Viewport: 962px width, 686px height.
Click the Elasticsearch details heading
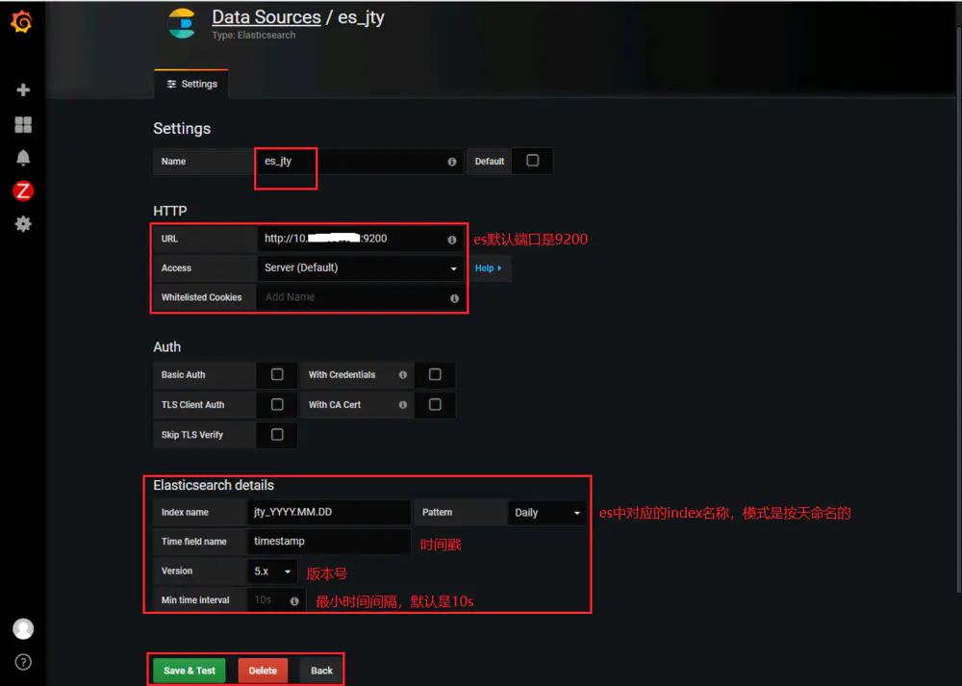point(214,485)
